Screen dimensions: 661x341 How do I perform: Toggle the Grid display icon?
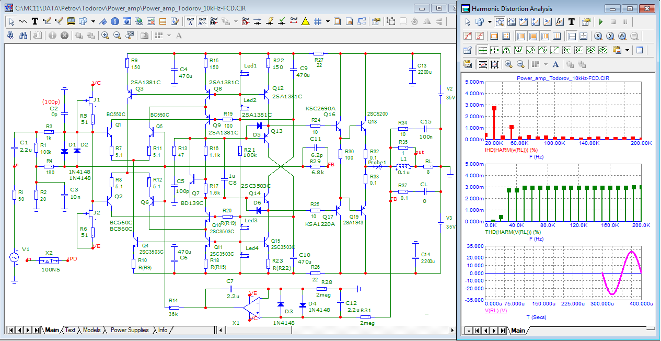318,21
